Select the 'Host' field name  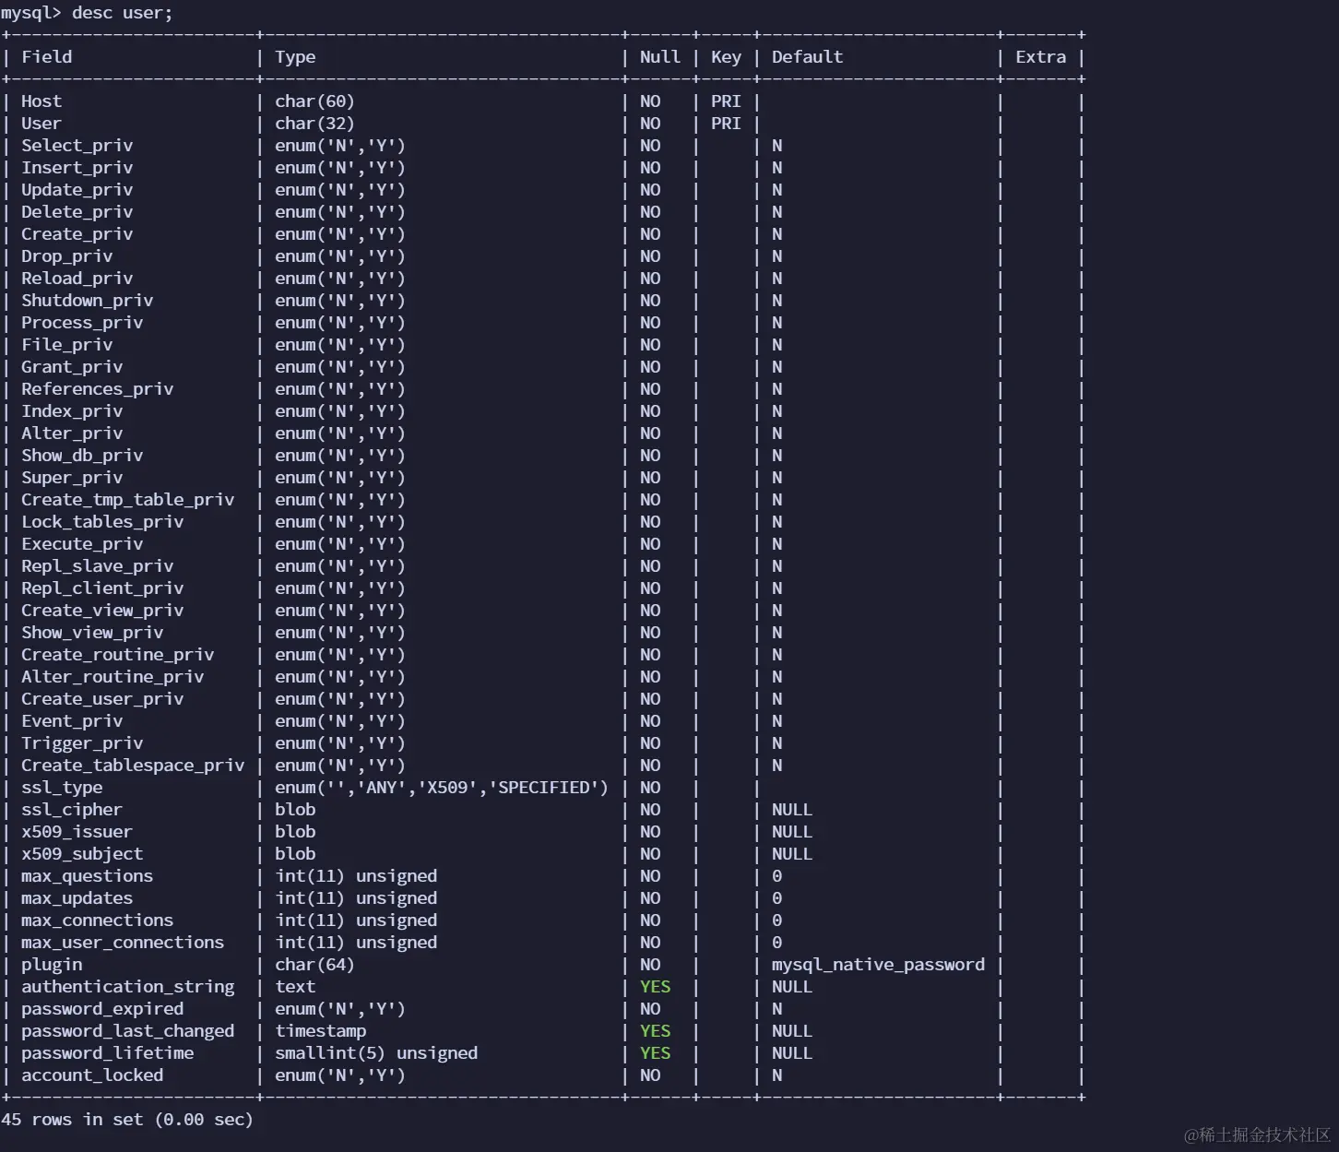pyautogui.click(x=41, y=101)
